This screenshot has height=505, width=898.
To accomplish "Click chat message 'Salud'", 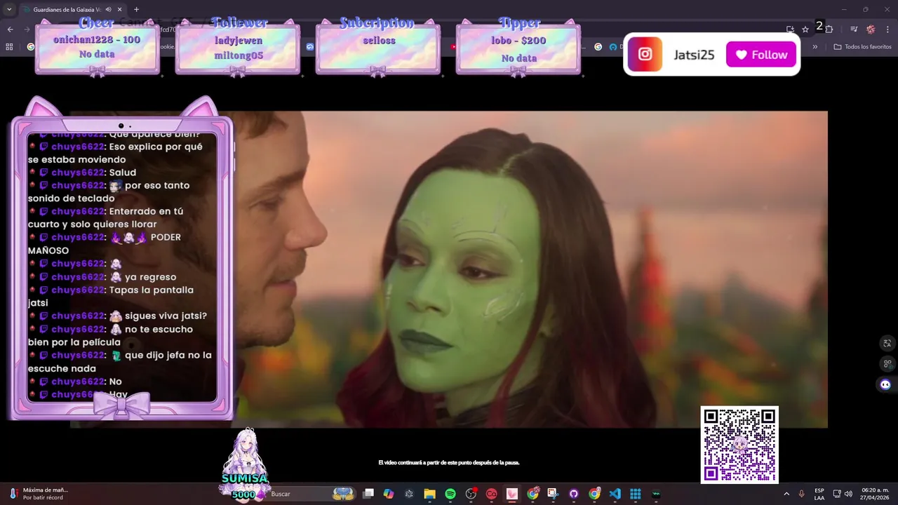I will click(x=123, y=173).
